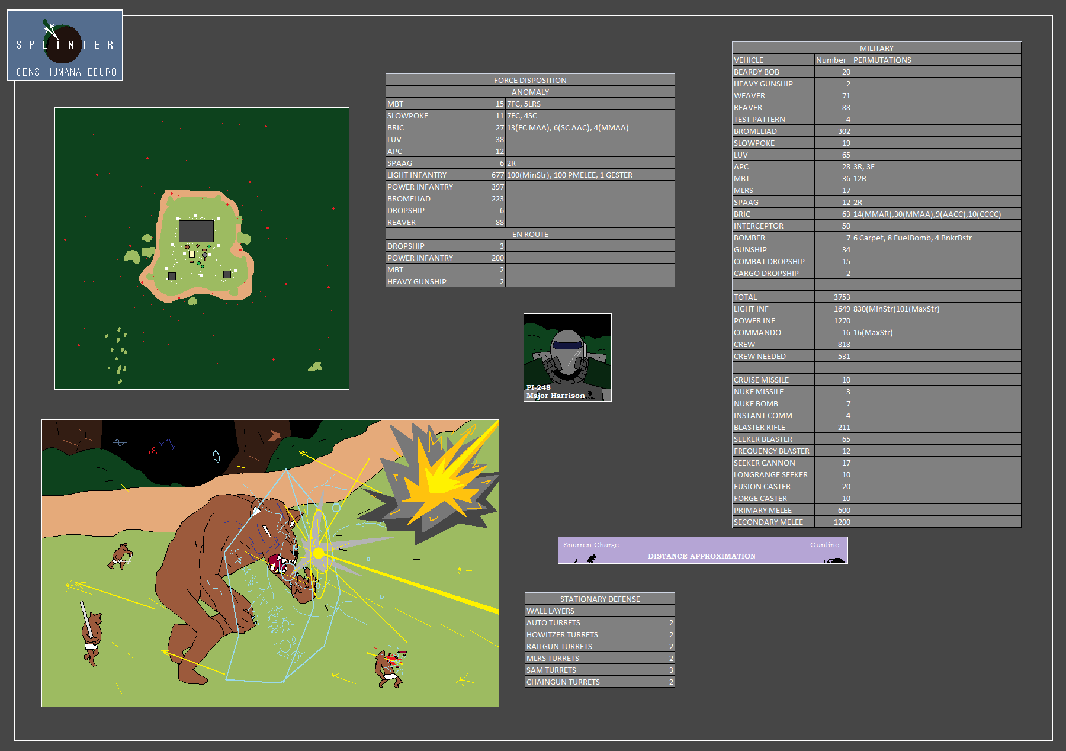Select the LIGHT INFANTRY count cell 677
The image size is (1066, 751).
[486, 175]
